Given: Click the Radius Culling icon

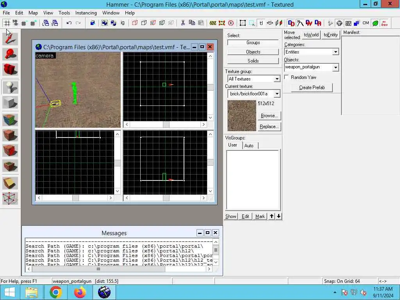Looking at the screenshot, I should pyautogui.click(x=231, y=23).
